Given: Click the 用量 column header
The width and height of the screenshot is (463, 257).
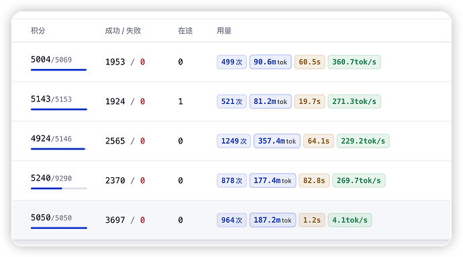Looking at the screenshot, I should tap(224, 31).
